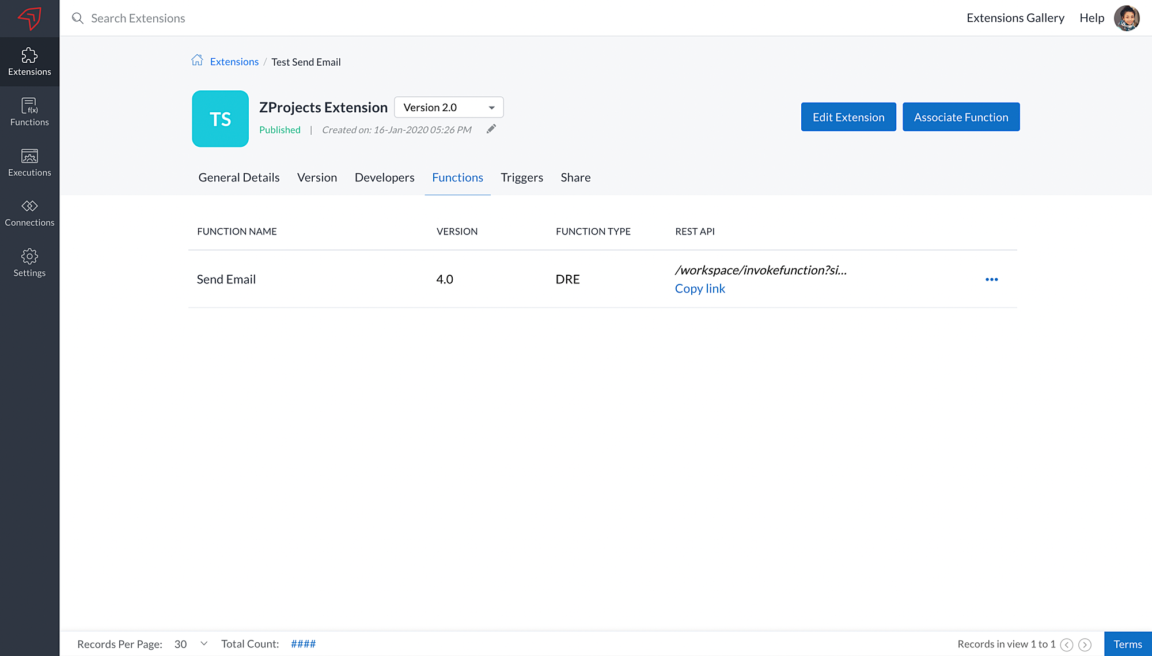Click the Associate Function button

(961, 117)
